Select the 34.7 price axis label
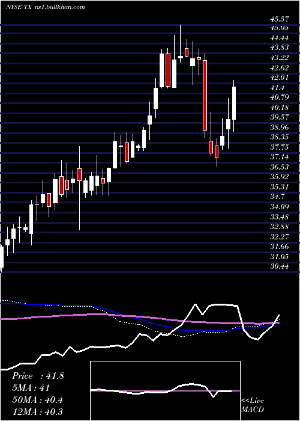This screenshot has width=300, height=421. click(x=277, y=197)
